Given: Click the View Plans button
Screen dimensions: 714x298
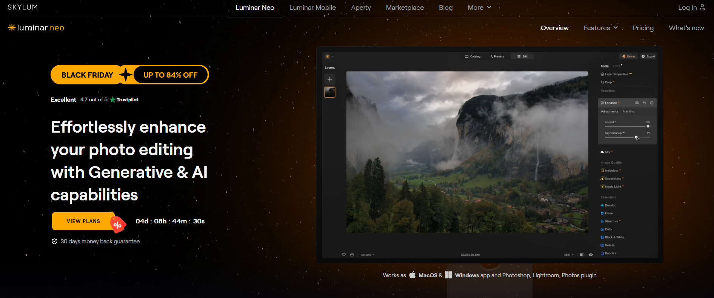Looking at the screenshot, I should coord(83,221).
